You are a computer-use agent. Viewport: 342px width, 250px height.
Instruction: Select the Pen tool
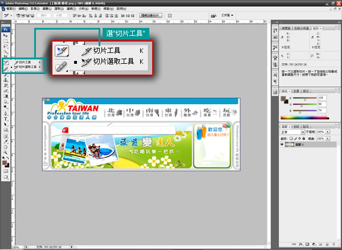(6, 113)
